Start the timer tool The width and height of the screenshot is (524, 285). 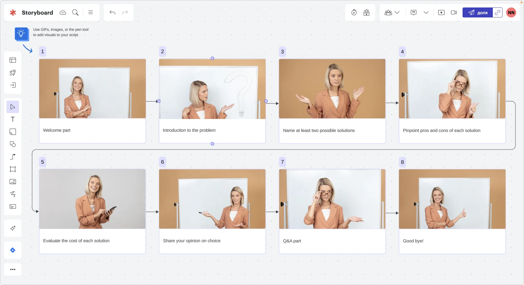(x=354, y=12)
